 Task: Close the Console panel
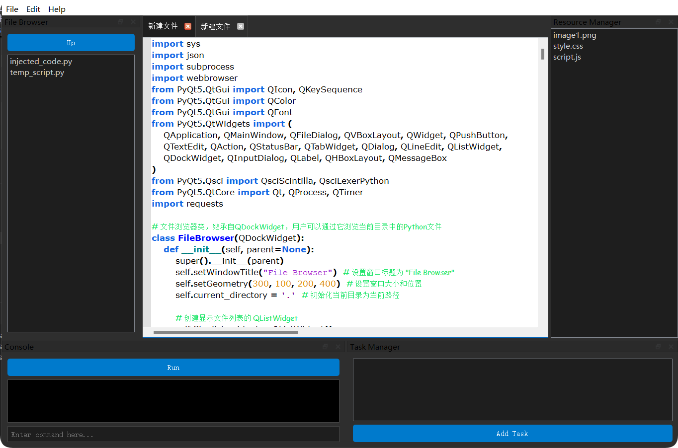[338, 347]
